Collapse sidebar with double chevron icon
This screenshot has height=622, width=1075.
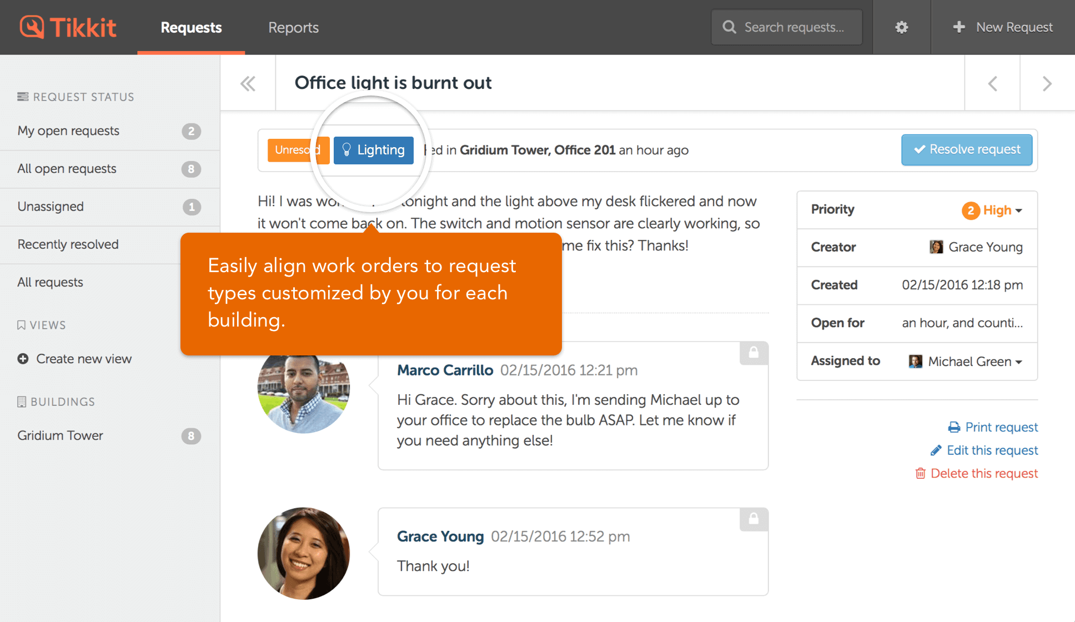coord(248,83)
